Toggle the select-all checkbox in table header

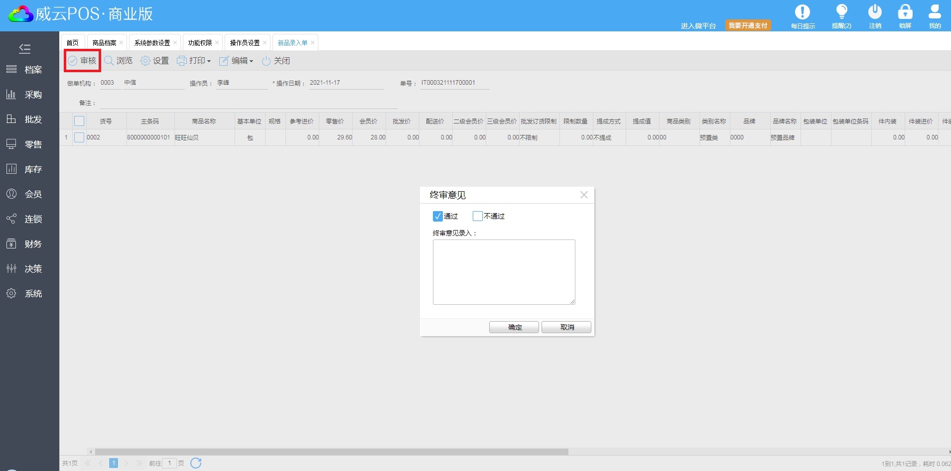[x=79, y=121]
